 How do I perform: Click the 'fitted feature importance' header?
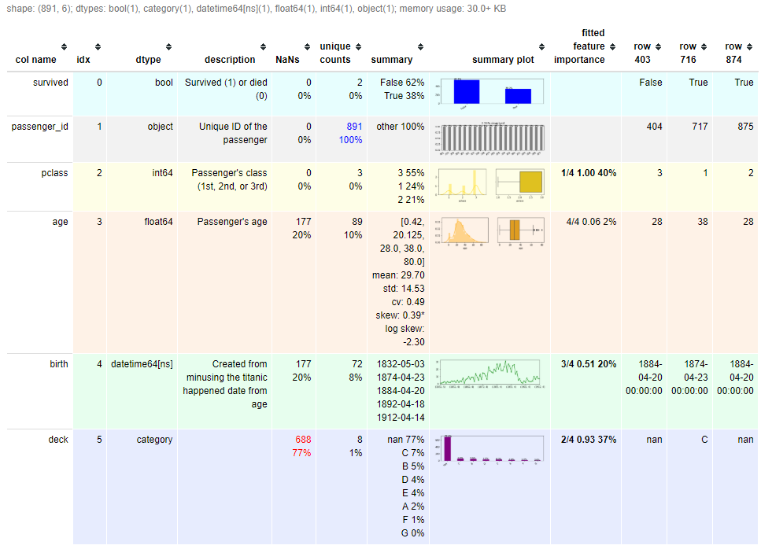pyautogui.click(x=579, y=46)
